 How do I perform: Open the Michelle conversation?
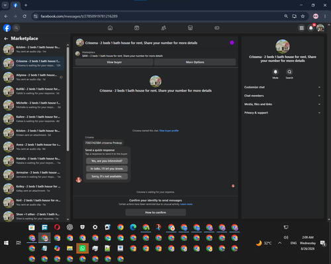[x=33, y=105]
